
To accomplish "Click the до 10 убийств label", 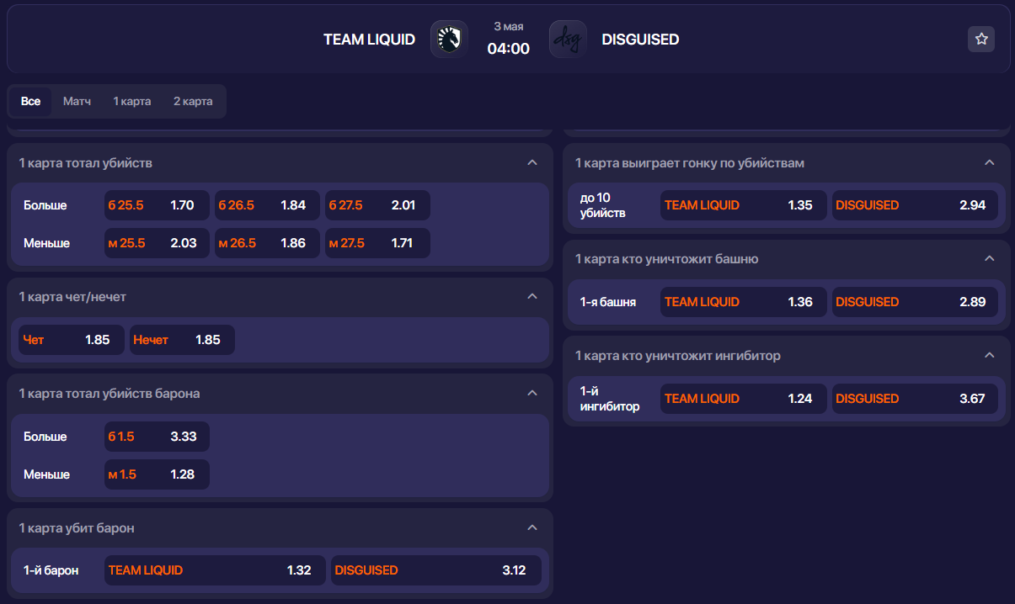I will pyautogui.click(x=603, y=205).
